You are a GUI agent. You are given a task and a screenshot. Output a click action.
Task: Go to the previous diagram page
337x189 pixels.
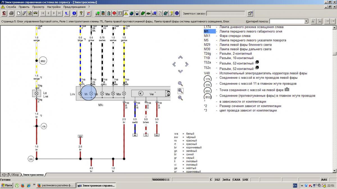coord(48,13)
